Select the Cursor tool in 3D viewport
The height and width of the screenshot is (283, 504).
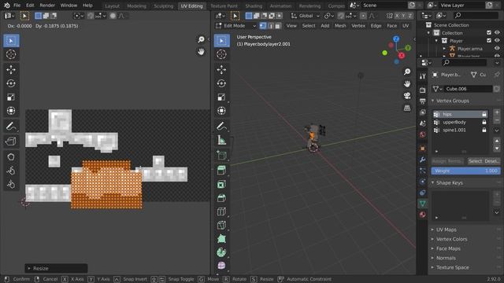click(x=221, y=54)
